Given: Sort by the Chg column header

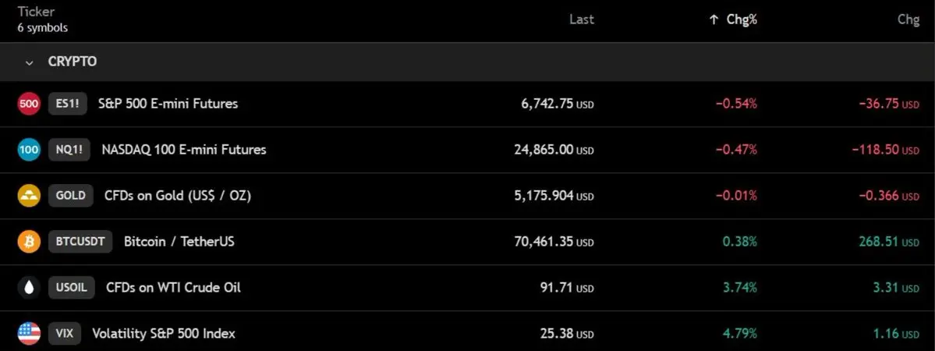Looking at the screenshot, I should pos(908,19).
